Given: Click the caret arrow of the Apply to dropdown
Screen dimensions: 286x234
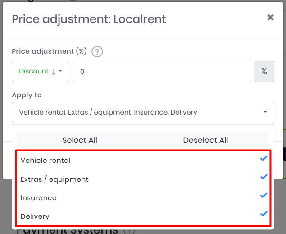Looking at the screenshot, I should (265, 112).
